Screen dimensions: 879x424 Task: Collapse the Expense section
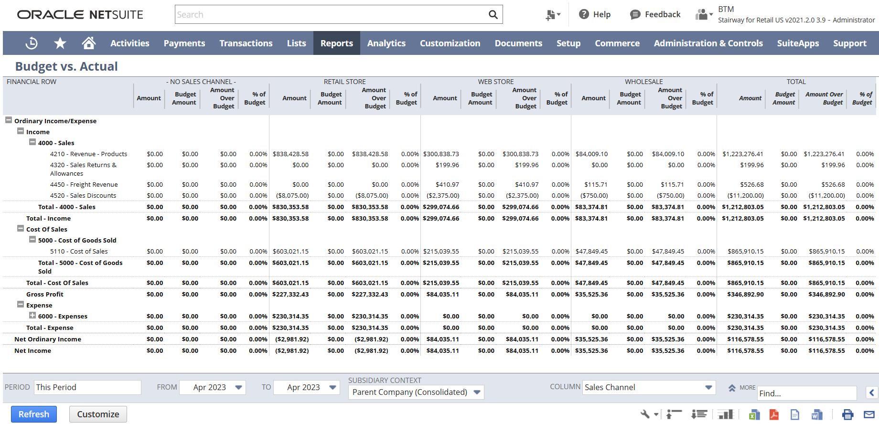21,305
